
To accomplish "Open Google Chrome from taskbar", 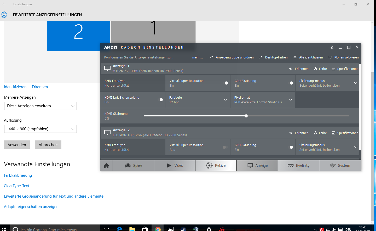I will [x=158, y=229].
